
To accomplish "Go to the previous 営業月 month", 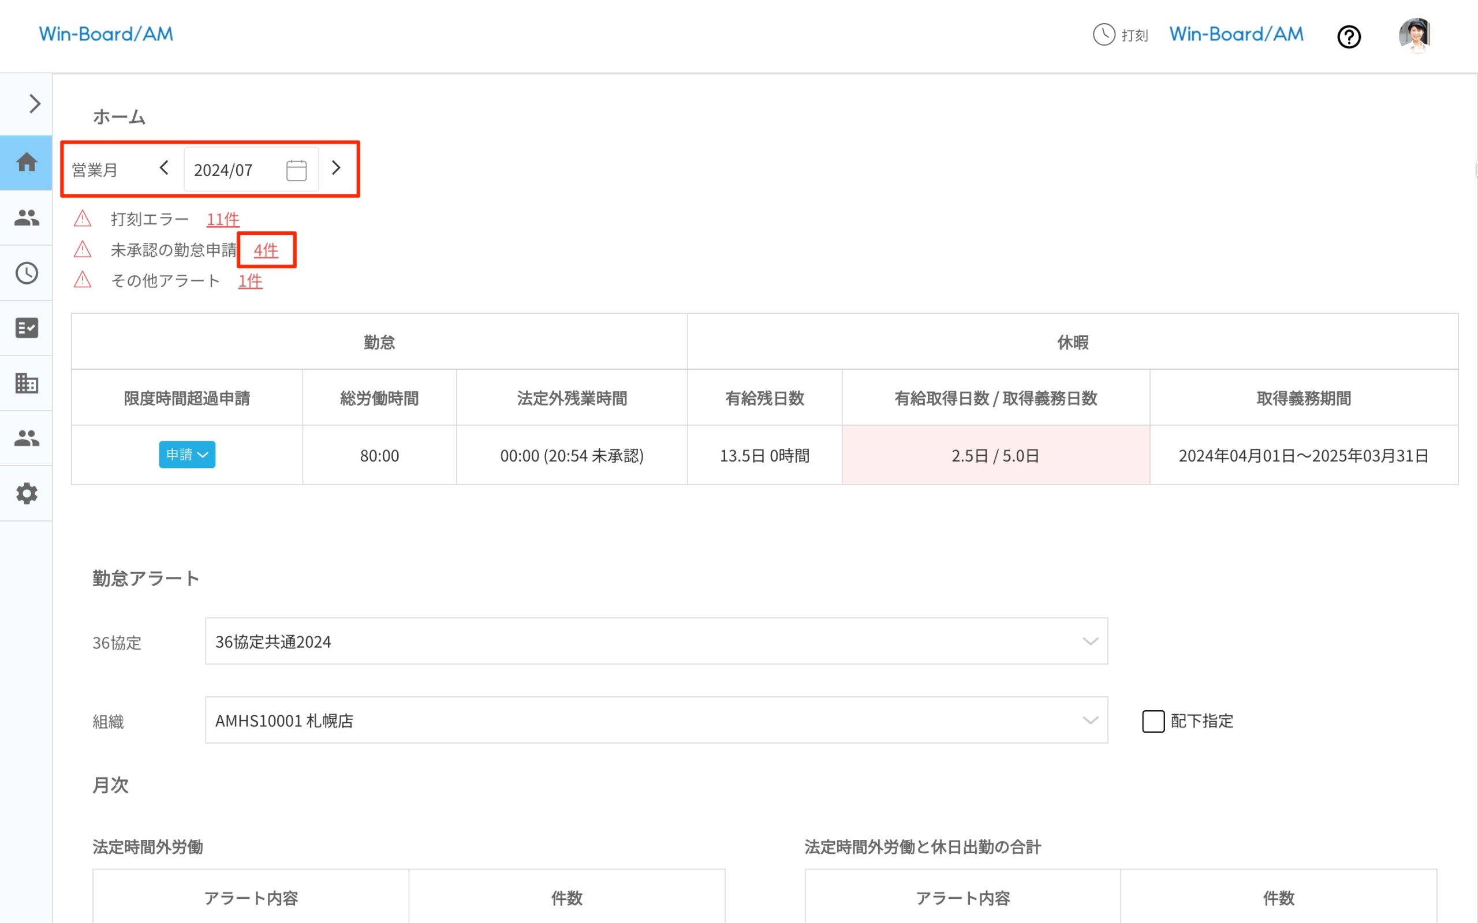I will [164, 168].
